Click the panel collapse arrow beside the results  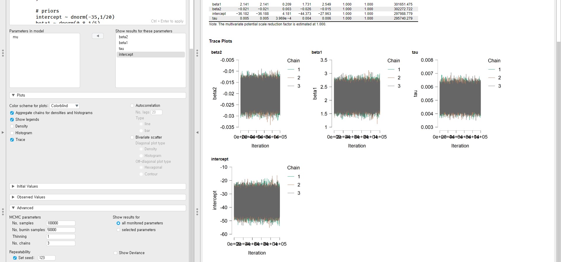(197, 132)
